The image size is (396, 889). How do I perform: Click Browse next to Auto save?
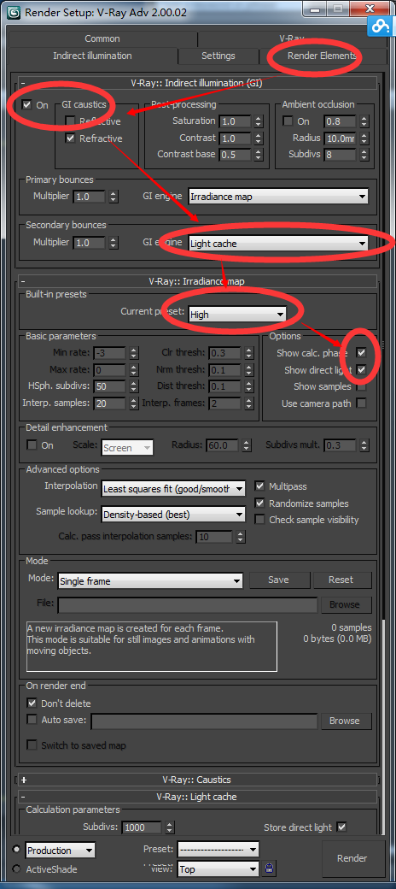(345, 721)
